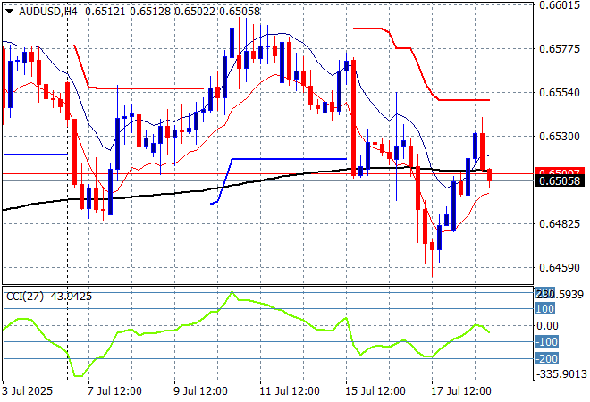The width and height of the screenshot is (590, 402).
Task: Select the 0.65300 price axis value
Action: click(560, 136)
